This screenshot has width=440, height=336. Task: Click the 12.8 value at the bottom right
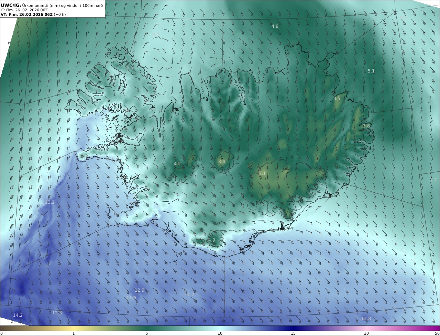click(366, 319)
